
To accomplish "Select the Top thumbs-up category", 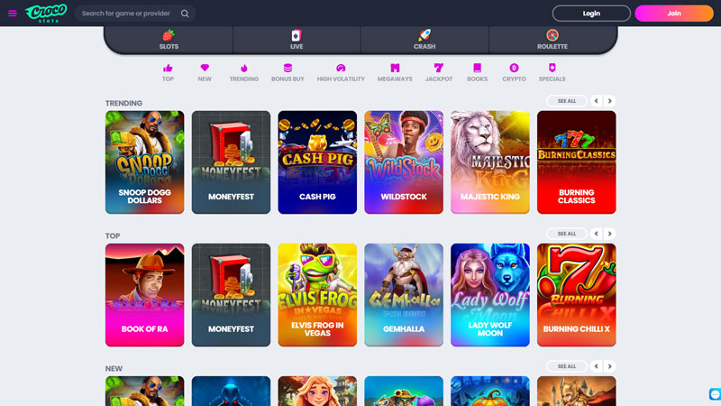I will (168, 73).
